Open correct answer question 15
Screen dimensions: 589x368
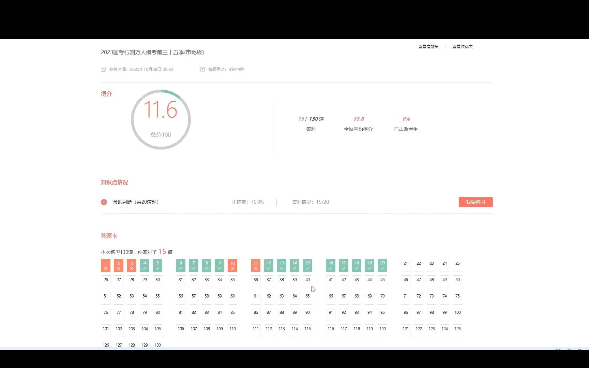coord(307,265)
